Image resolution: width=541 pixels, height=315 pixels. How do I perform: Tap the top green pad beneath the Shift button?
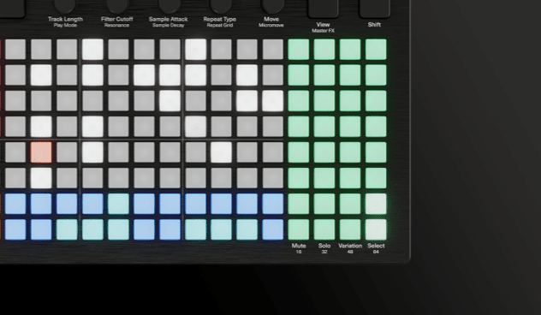point(376,50)
